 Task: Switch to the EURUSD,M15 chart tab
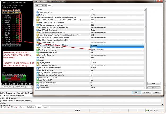pyautogui.click(x=7, y=87)
